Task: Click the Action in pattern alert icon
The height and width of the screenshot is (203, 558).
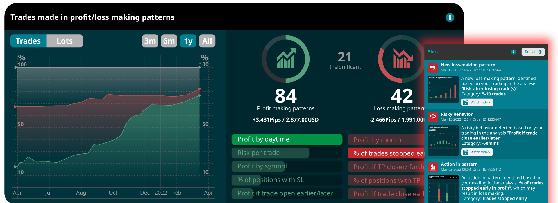Action: pyautogui.click(x=433, y=167)
